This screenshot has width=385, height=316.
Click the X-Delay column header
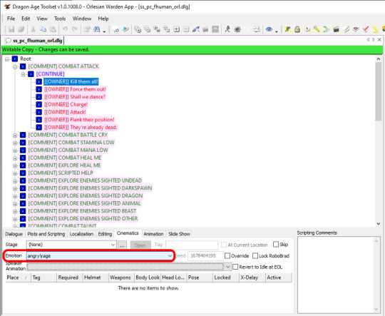[252, 277]
